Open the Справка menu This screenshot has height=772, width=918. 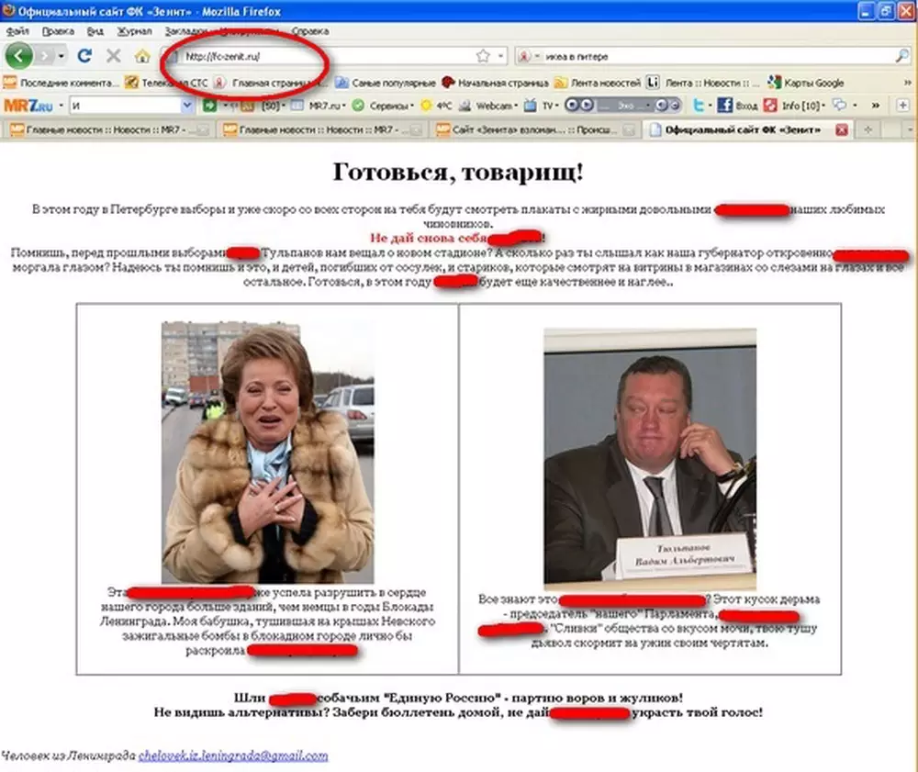(x=309, y=30)
